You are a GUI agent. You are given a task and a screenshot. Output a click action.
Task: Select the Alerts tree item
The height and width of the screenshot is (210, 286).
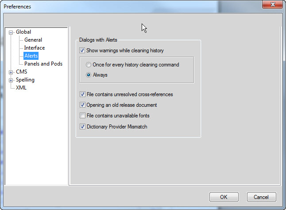point(31,56)
